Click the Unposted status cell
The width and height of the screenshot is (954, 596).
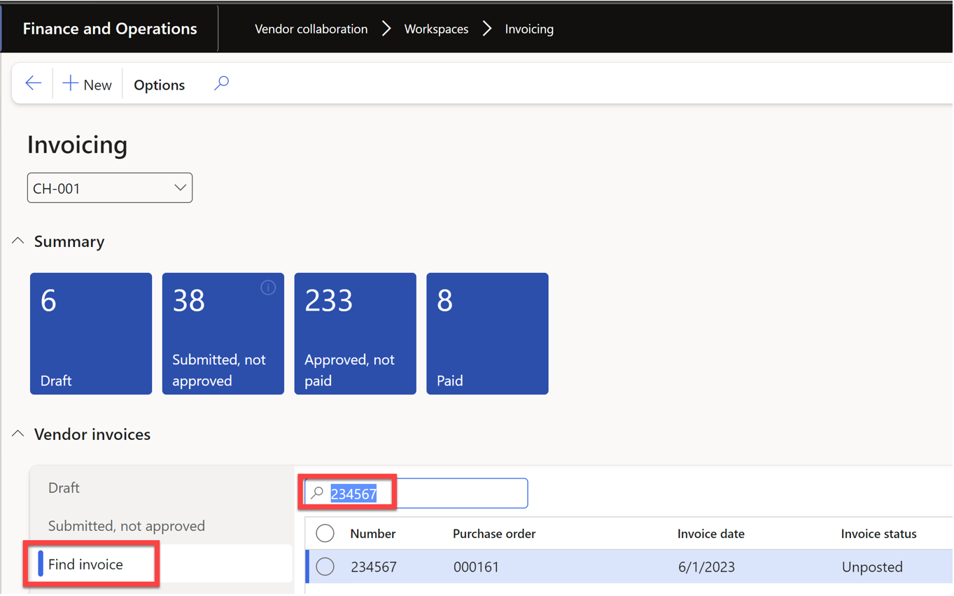coord(872,567)
